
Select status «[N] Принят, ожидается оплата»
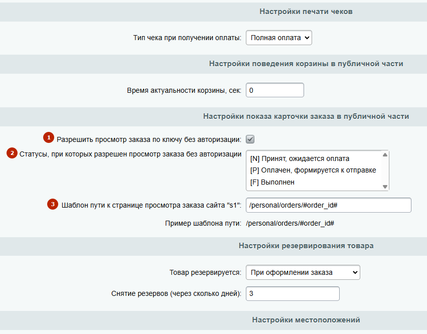(x=300, y=158)
